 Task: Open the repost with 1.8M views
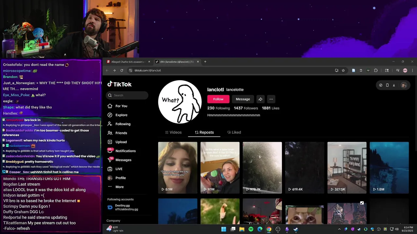(389, 168)
